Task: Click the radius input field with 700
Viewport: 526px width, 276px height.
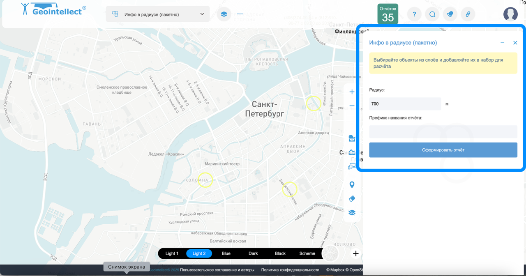Action: click(x=405, y=104)
